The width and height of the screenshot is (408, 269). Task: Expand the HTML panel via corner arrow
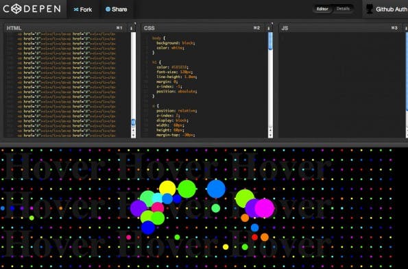click(x=135, y=23)
